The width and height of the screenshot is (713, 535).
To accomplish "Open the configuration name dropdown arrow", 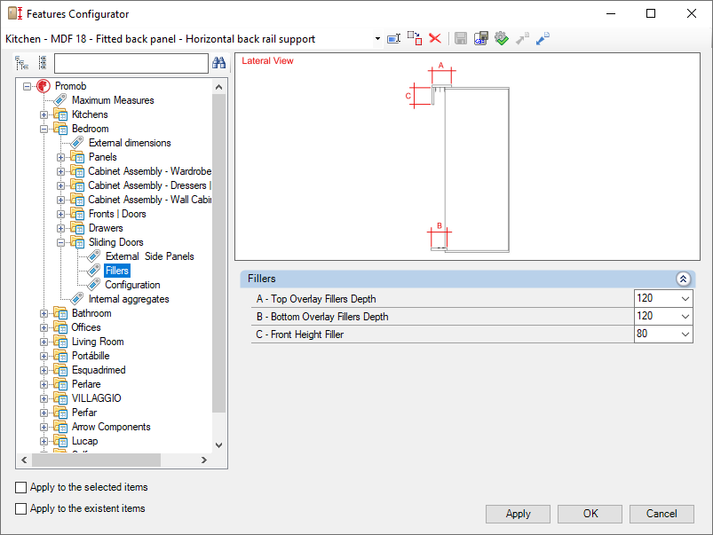I will (377, 39).
